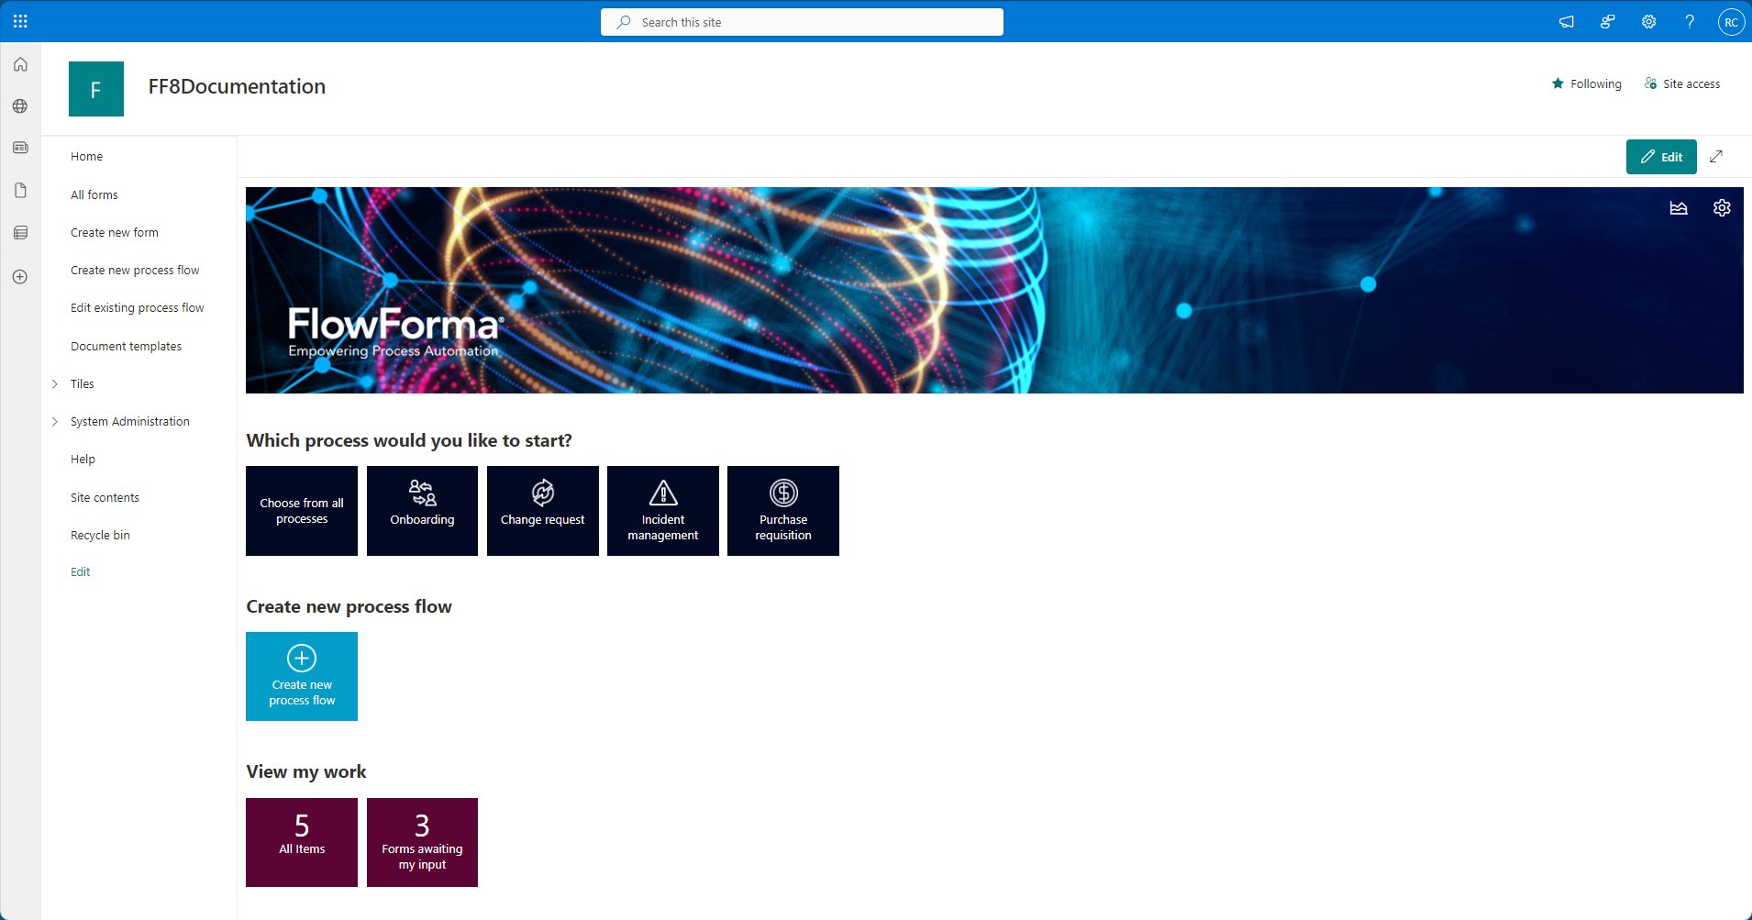Click the FF8Documentation site logo tile
This screenshot has width=1752, height=920.
coord(96,89)
